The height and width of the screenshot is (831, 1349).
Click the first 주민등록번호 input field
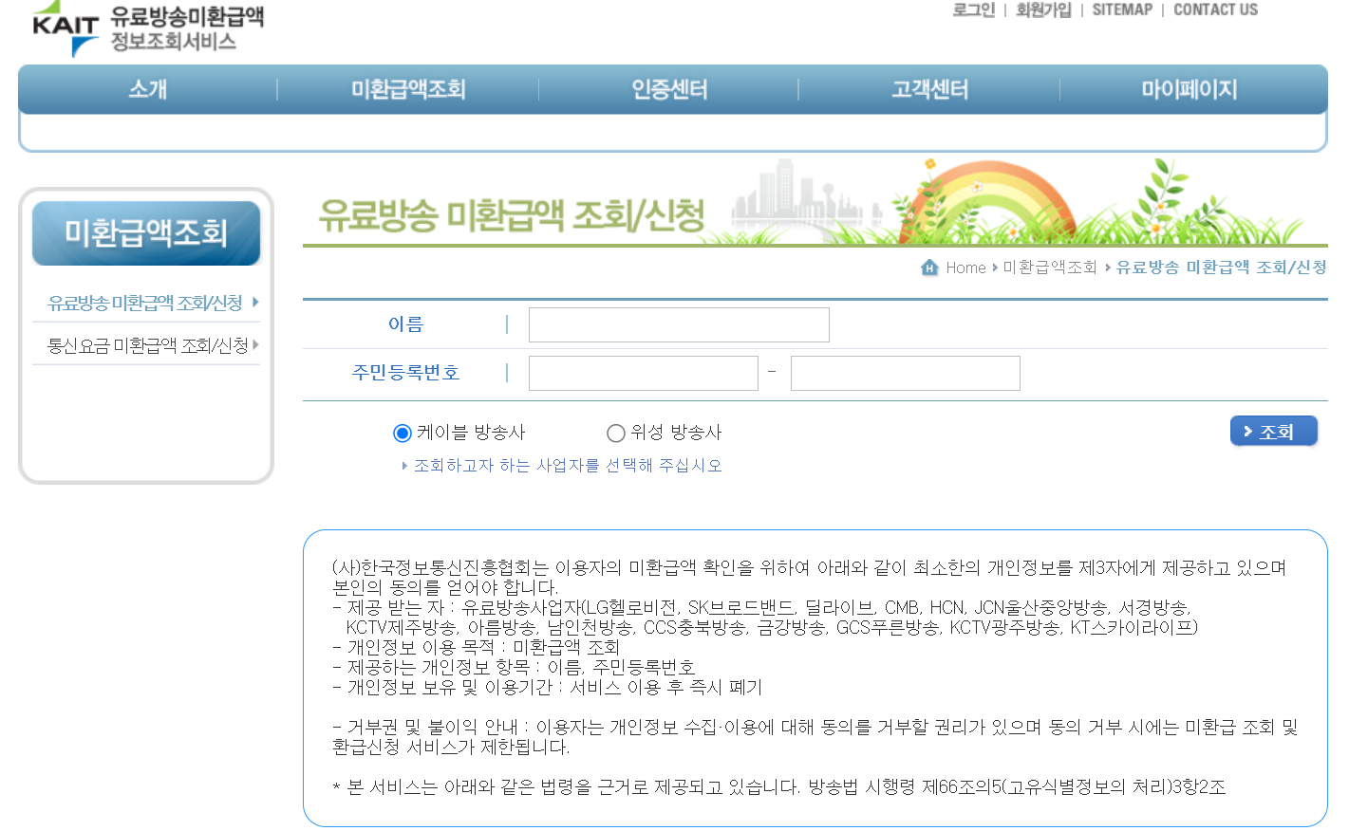[x=644, y=373]
